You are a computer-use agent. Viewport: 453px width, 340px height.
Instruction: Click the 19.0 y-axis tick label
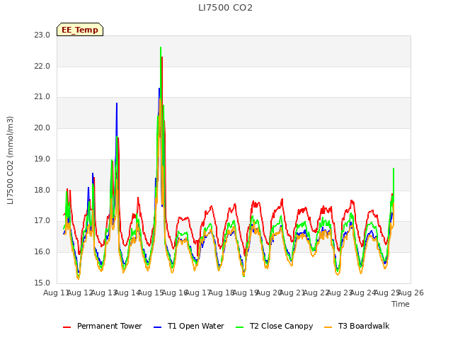(42, 159)
